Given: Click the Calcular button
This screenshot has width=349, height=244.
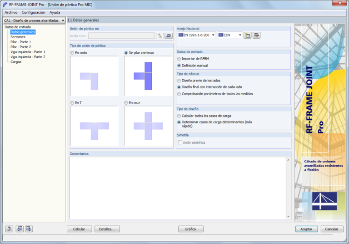Looking at the screenshot, I should pos(79,229).
